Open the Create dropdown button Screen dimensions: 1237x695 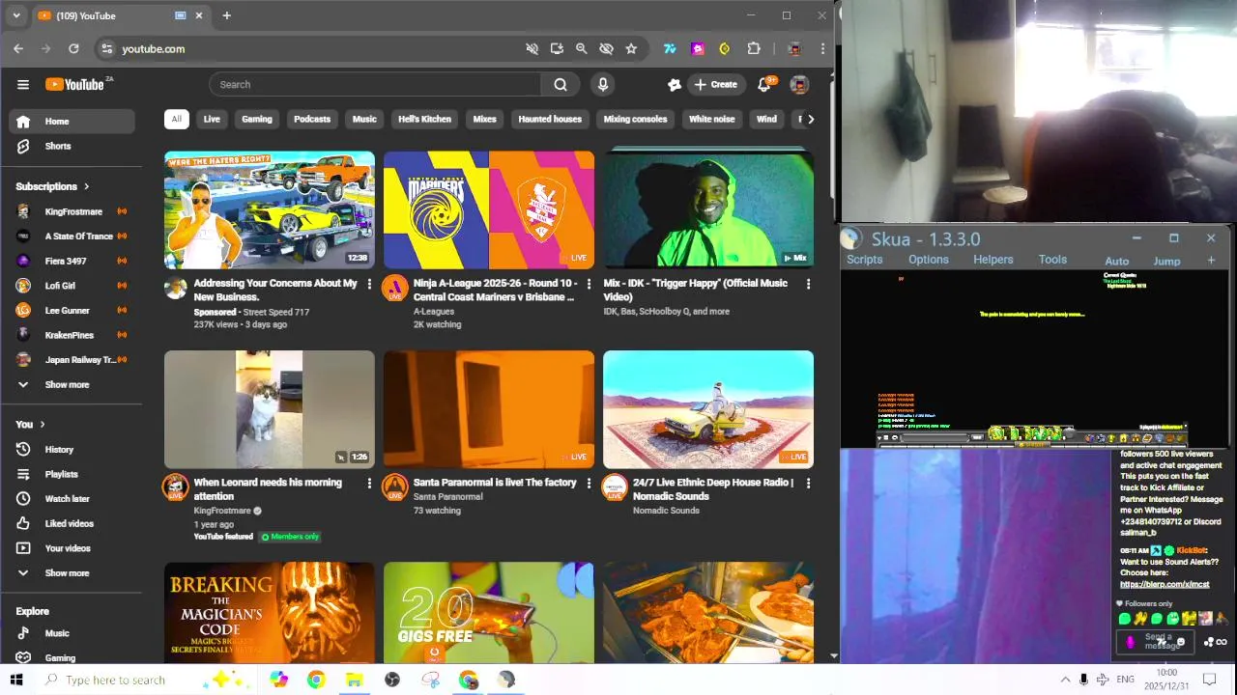pos(716,85)
